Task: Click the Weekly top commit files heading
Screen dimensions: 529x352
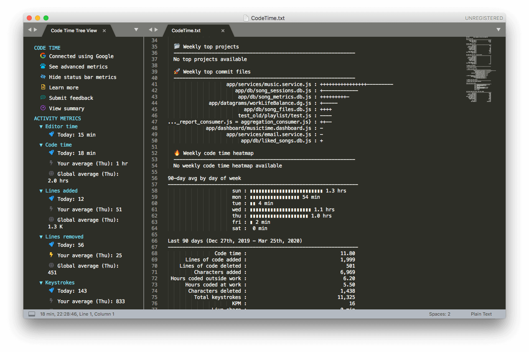Action: tap(217, 72)
